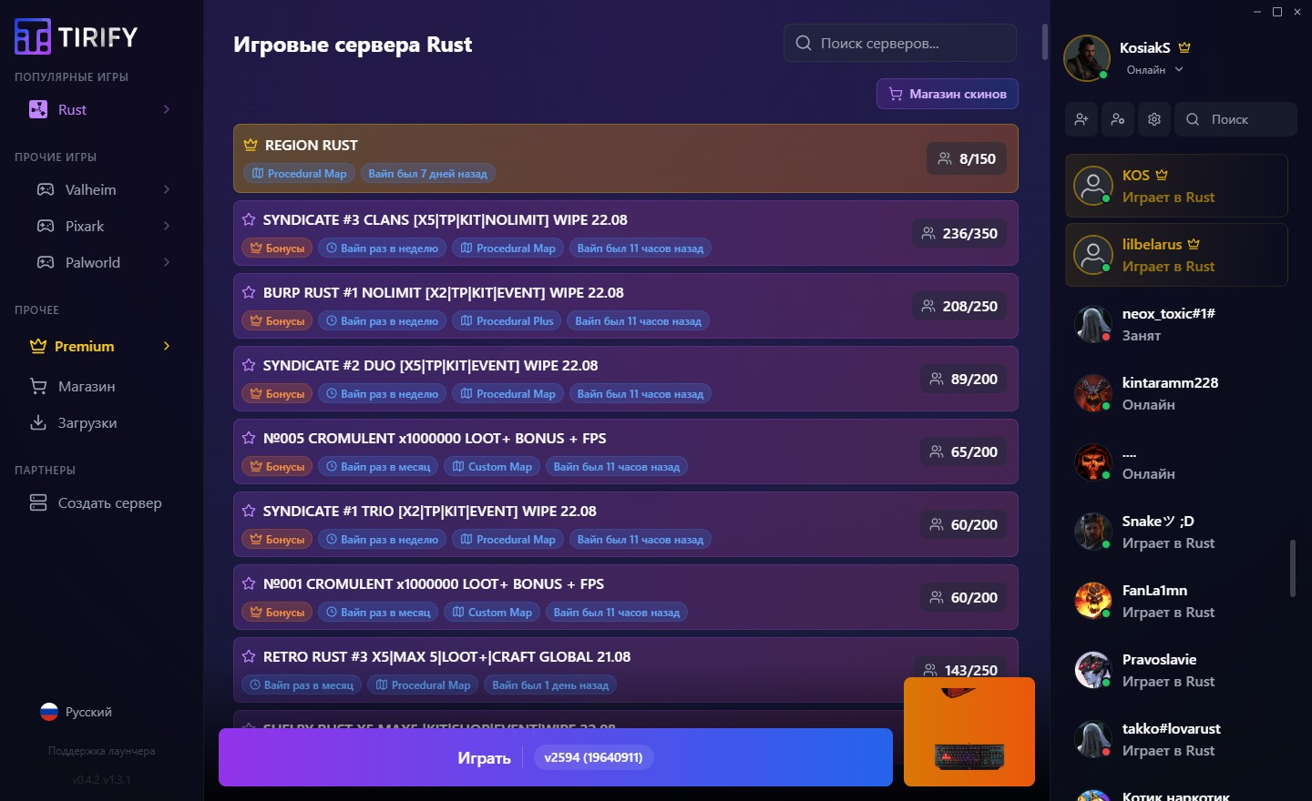Click KOS friend avatar icon
The width and height of the screenshot is (1312, 801).
click(1093, 186)
